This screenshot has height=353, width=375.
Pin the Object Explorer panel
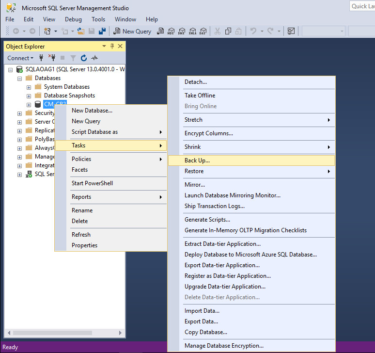pyautogui.click(x=112, y=46)
